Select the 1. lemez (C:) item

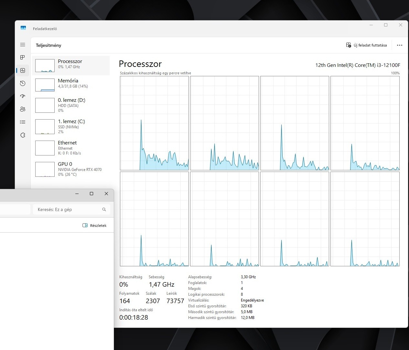pos(71,127)
